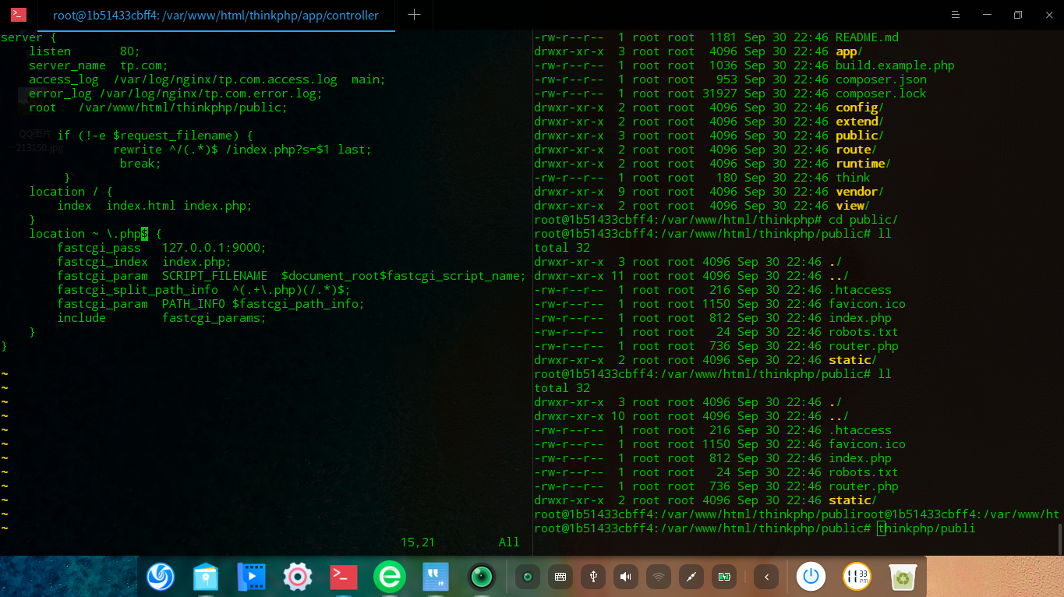Click the terminal logo in title bar
Screen dimensions: 1064x597
tap(19, 15)
